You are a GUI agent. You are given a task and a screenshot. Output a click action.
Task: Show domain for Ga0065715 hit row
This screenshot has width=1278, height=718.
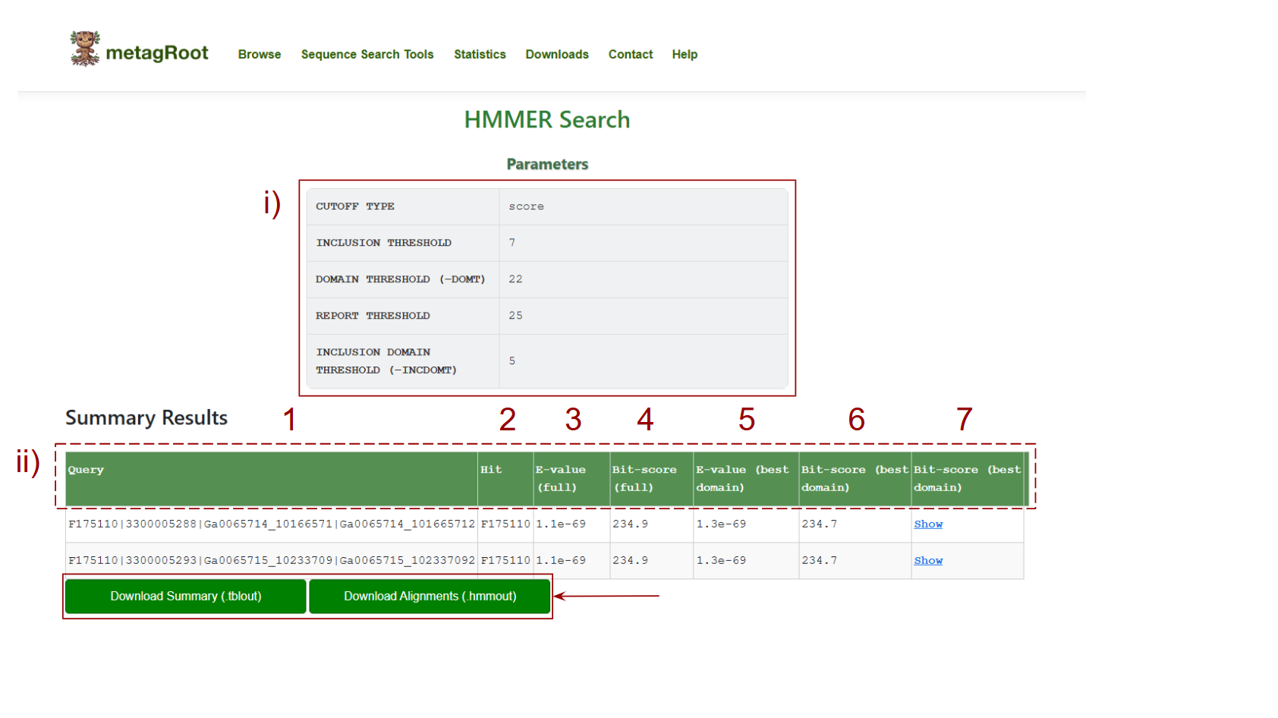(x=928, y=561)
